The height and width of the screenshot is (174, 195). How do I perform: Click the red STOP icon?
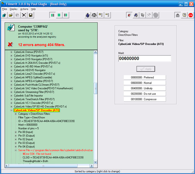(x=190, y=15)
